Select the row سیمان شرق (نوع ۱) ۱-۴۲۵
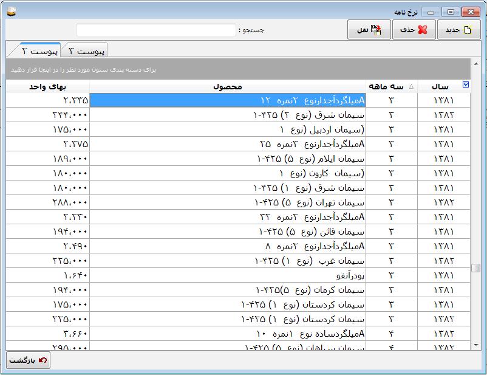 [x=238, y=188]
